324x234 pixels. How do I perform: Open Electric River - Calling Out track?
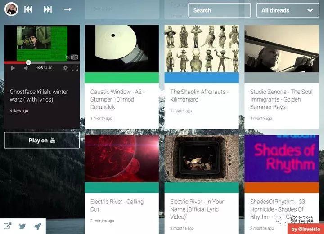121,157
